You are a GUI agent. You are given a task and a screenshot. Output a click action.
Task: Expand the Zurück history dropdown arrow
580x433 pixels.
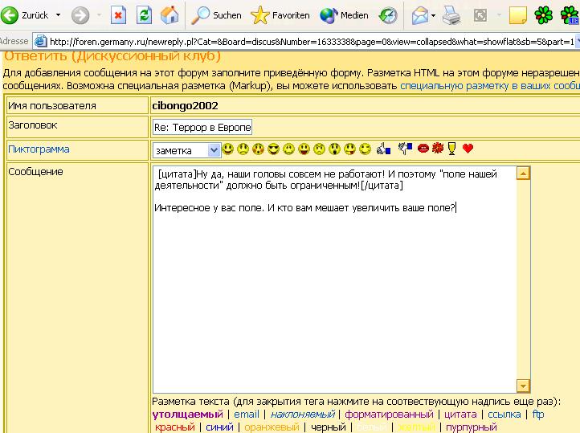tap(58, 15)
